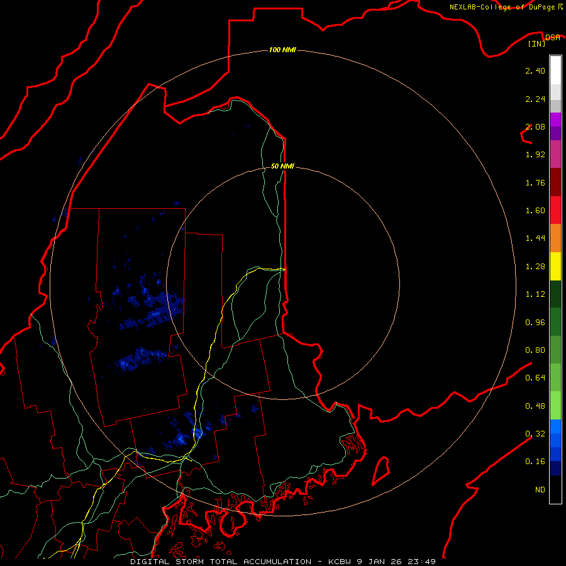Screen dimensions: 566x566
Task: Click the bright blue 0.32 swatch
Action: pos(555,433)
